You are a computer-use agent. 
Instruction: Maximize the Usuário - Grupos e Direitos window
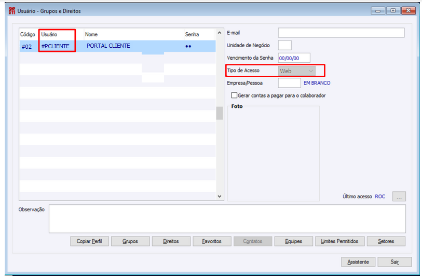[393, 11]
